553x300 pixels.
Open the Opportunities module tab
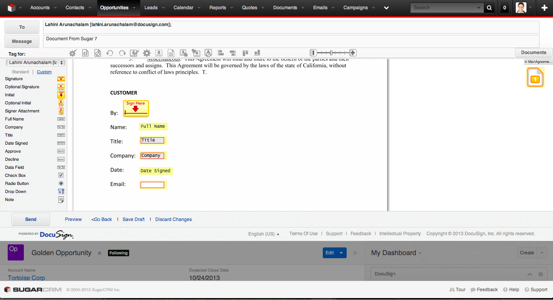[x=115, y=8]
